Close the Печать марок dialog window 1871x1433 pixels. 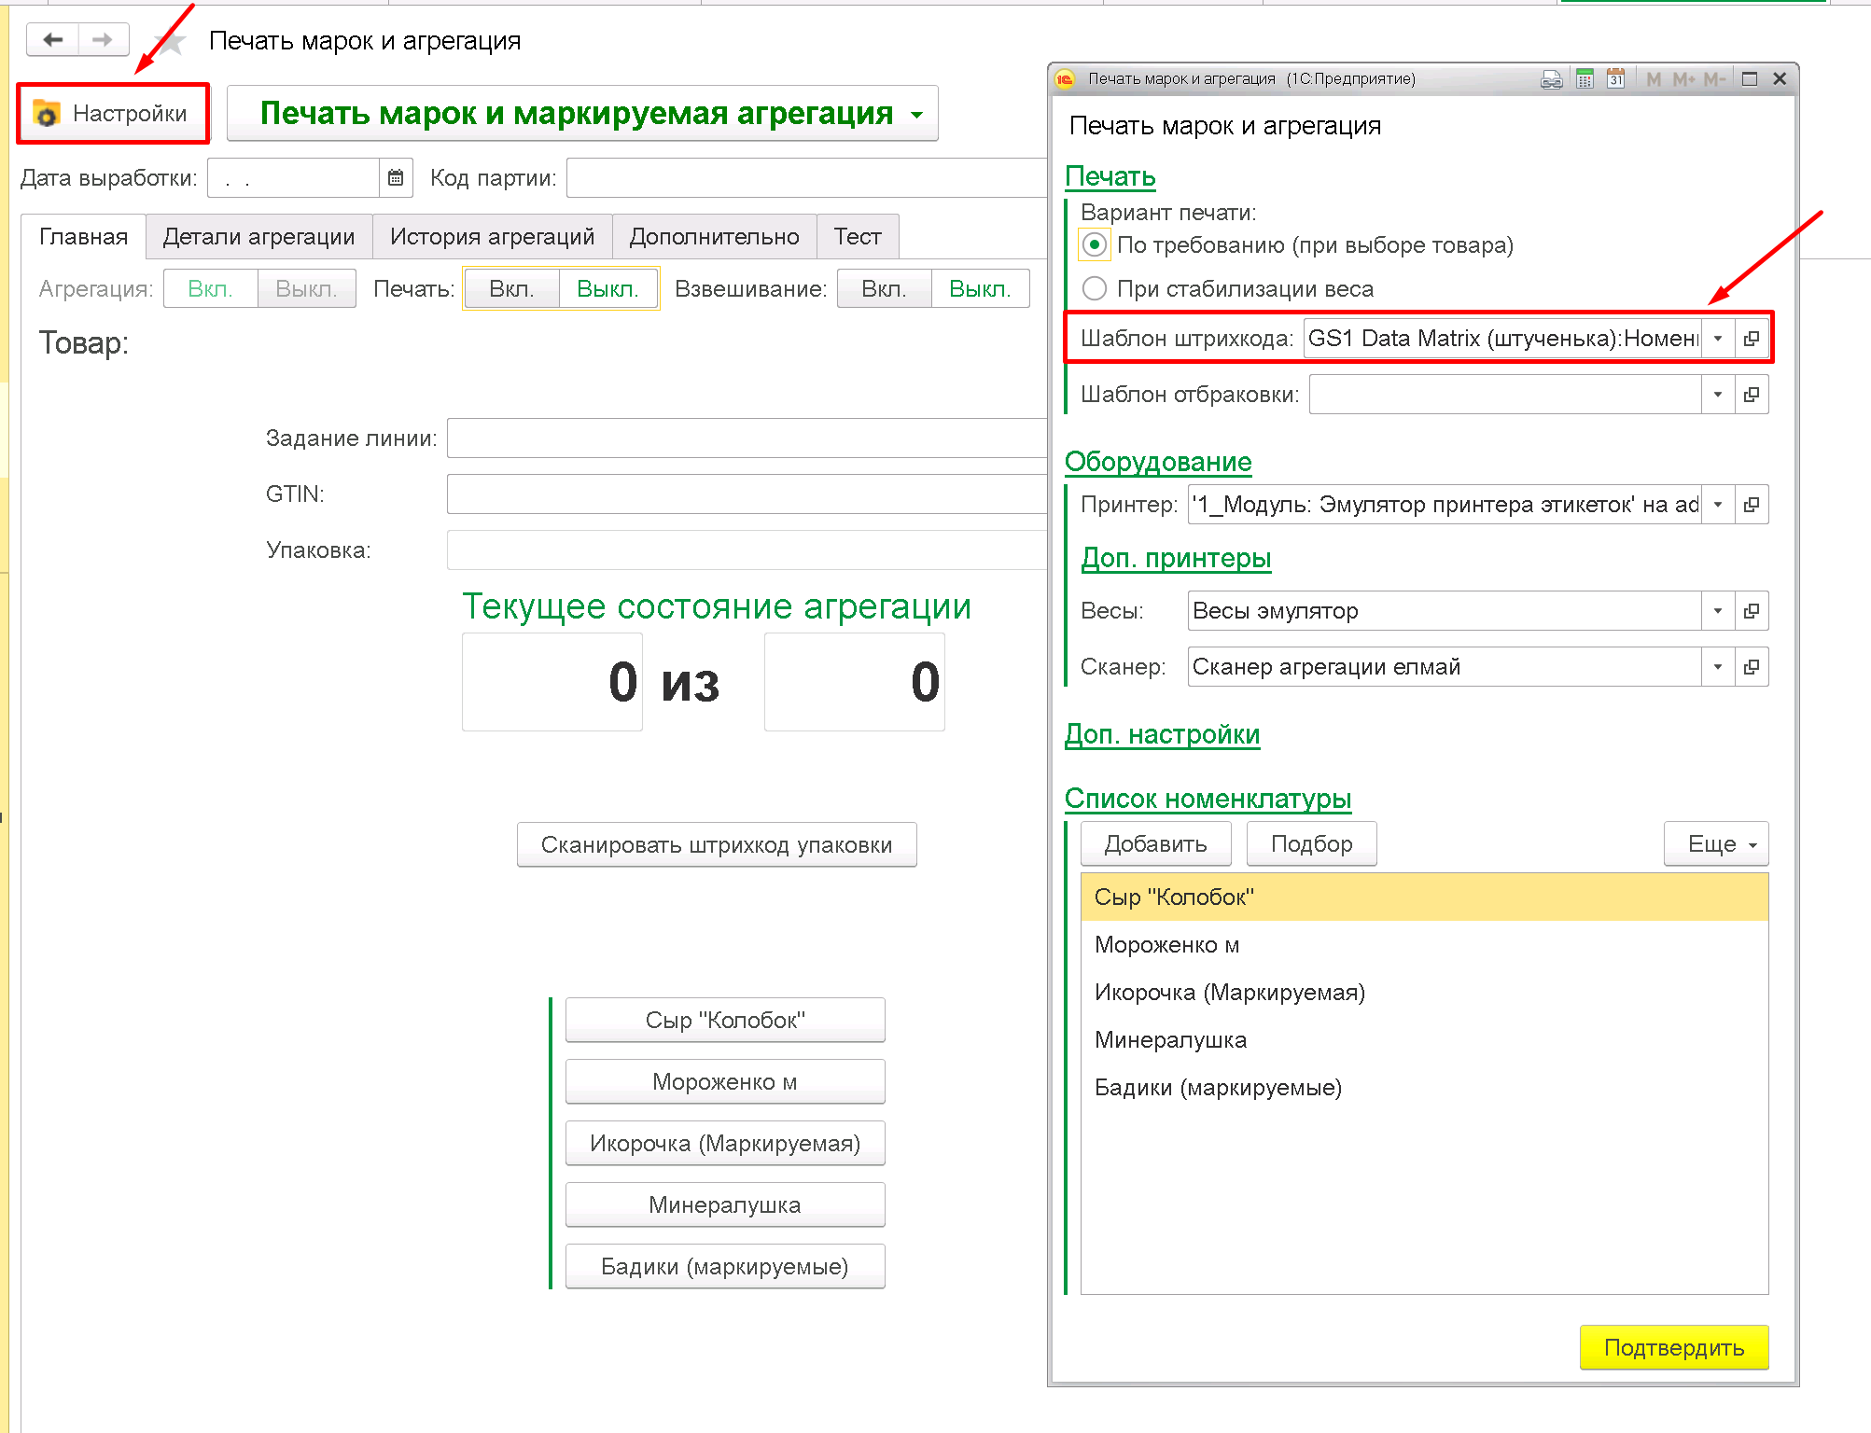click(1780, 79)
